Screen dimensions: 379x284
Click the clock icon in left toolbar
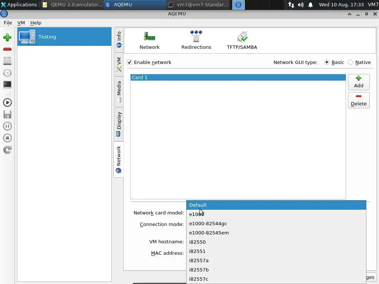pyautogui.click(x=7, y=73)
